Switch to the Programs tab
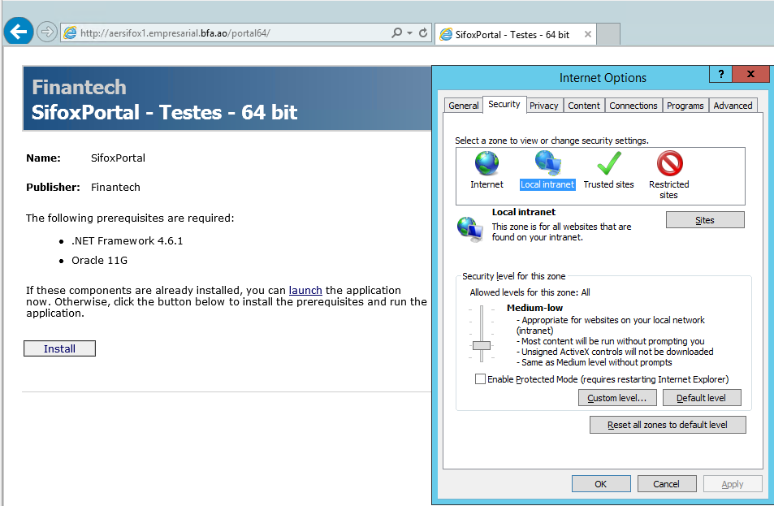The width and height of the screenshot is (774, 506). [x=685, y=105]
